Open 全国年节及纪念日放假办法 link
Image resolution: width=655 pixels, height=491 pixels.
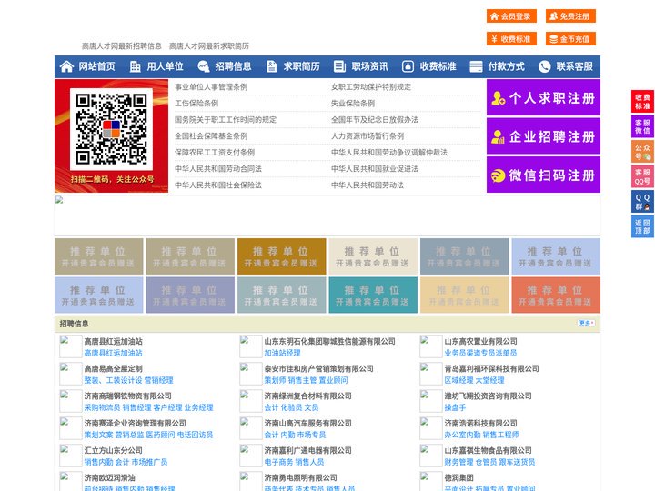(375, 119)
